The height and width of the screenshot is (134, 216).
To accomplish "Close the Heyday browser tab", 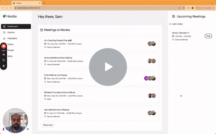I will pos(40,3).
